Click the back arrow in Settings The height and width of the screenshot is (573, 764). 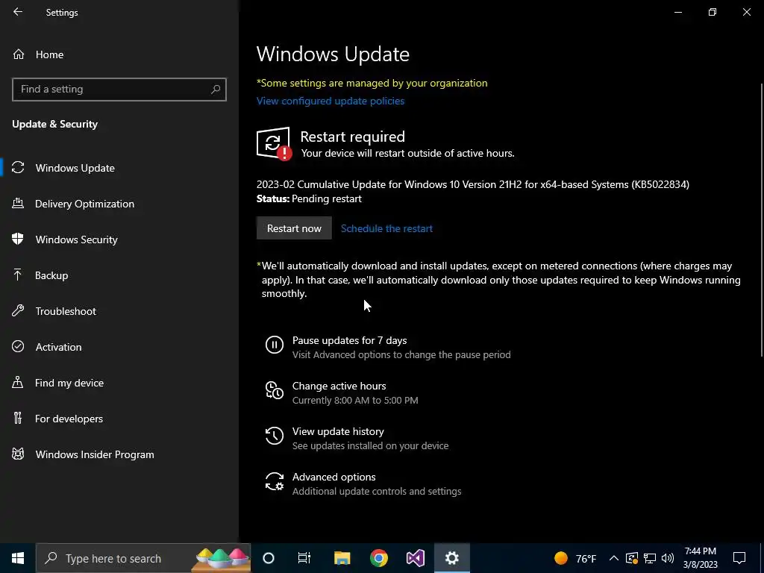[18, 12]
